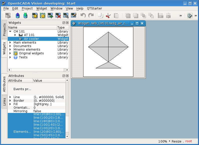199x145 pixels.
Task: Float the Widgets dock panel
Action: point(64,23)
